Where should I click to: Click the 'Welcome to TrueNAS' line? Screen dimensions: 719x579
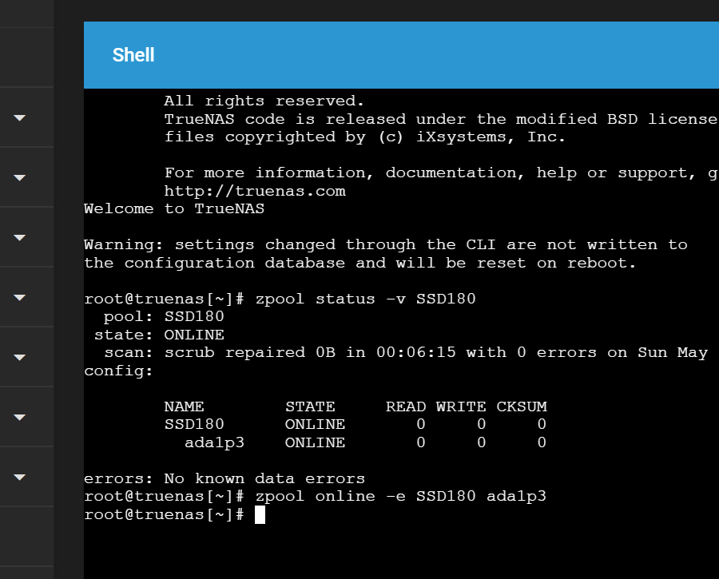click(174, 209)
